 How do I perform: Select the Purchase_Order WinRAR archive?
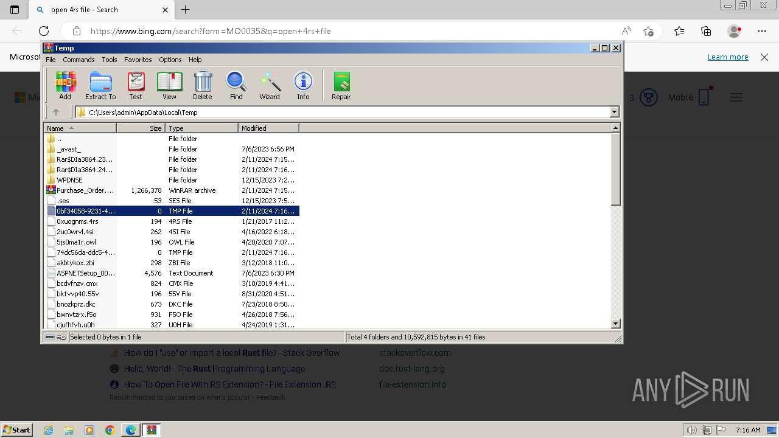pos(172,190)
